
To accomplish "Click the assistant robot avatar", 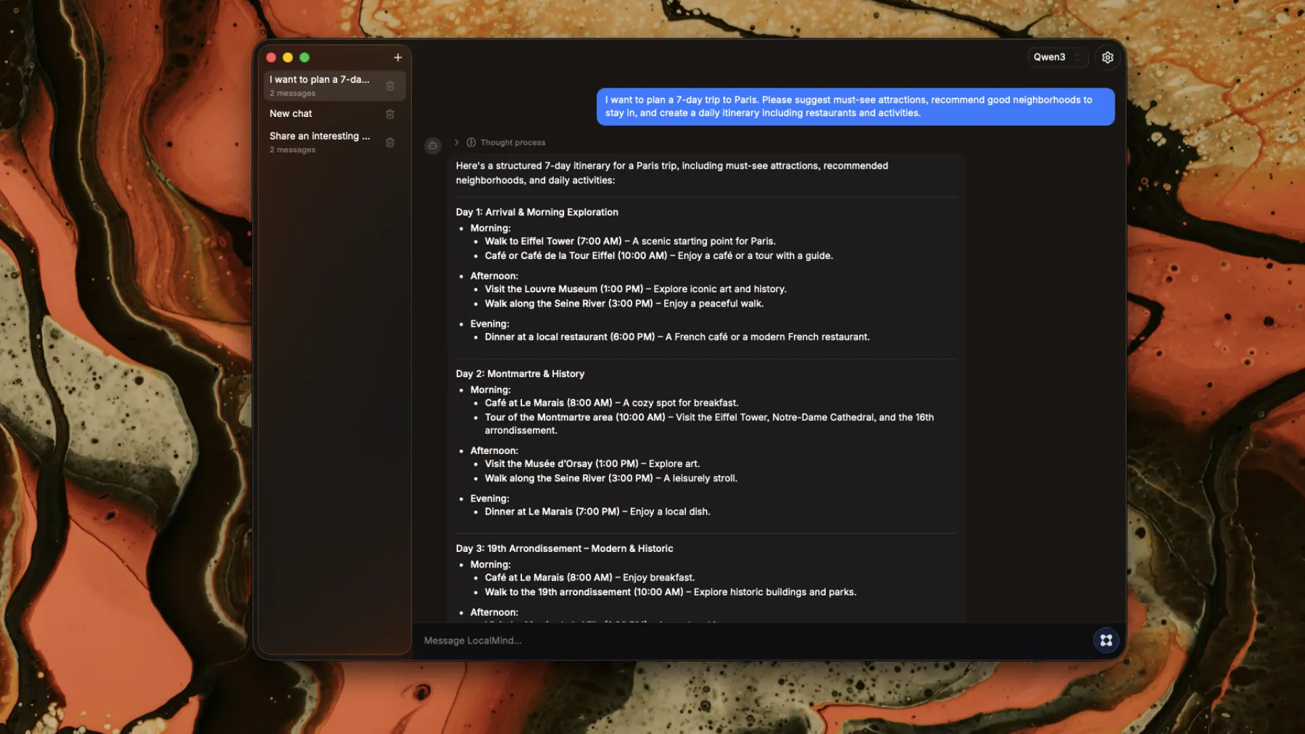I will tap(433, 145).
